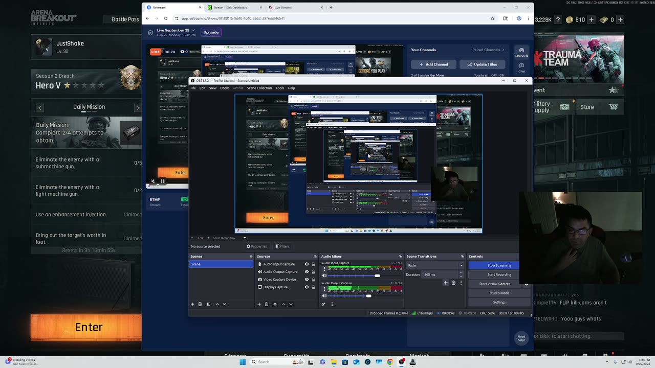655x368 pixels.
Task: Expand Paired Channels chevron in Restream
Action: (x=503, y=50)
